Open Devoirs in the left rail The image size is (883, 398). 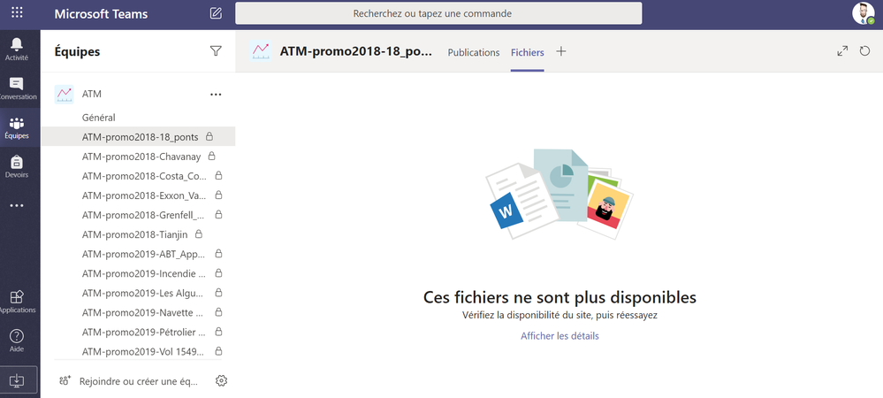[x=17, y=167]
